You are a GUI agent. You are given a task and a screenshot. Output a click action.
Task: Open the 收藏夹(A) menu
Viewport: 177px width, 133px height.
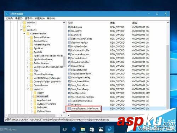pos(40,18)
